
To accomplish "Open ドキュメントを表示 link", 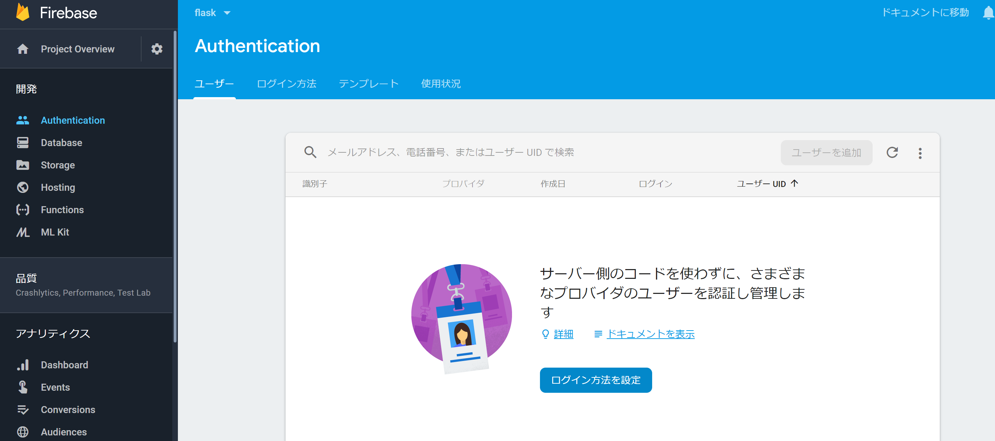I will click(650, 334).
